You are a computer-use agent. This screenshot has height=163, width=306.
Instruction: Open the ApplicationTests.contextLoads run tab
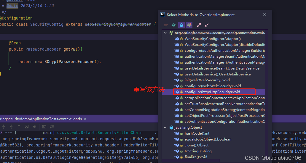pos(41,119)
